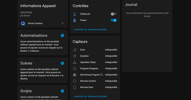Add Contrôles card to the dashboard
The image size is (191, 100).
click(90, 29)
